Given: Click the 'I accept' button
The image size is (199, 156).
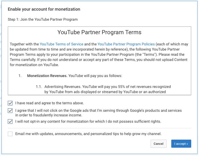Looking at the screenshot, I should point(181,144).
